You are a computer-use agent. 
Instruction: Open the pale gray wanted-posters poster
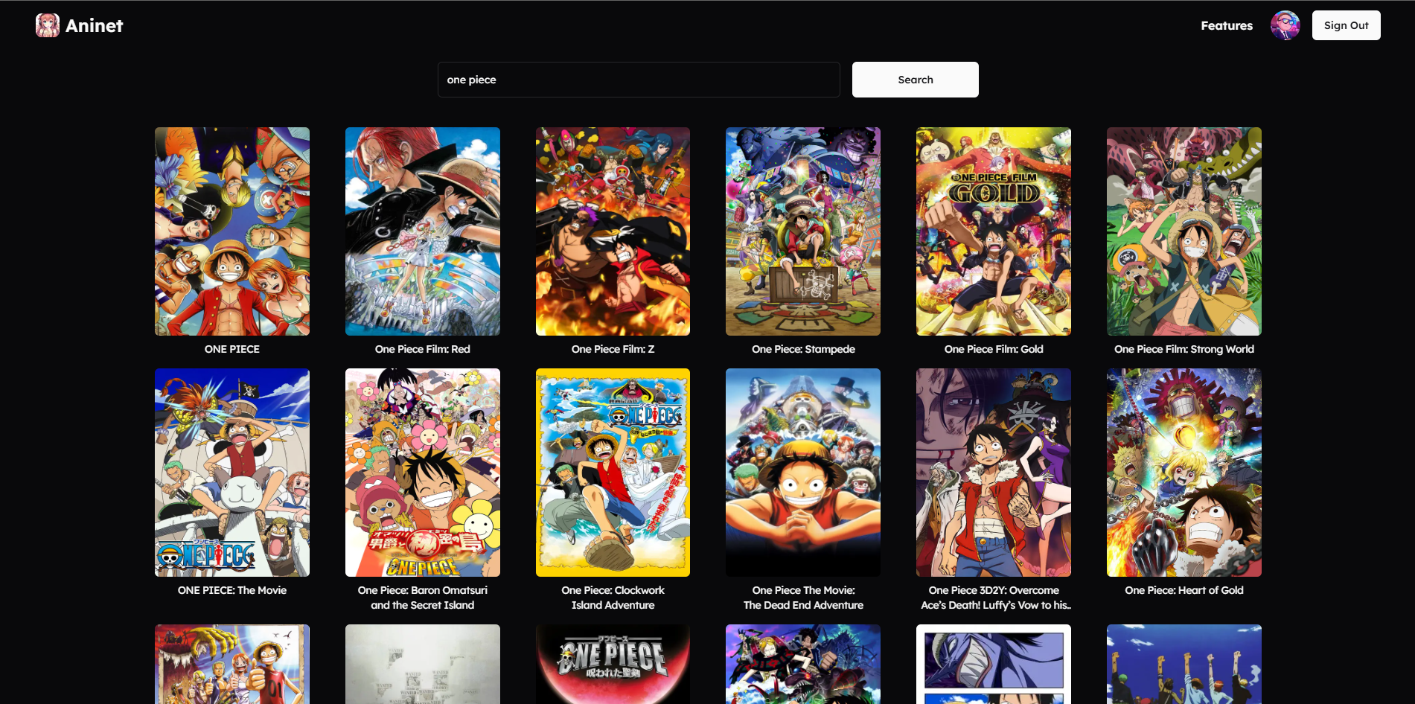[423, 664]
